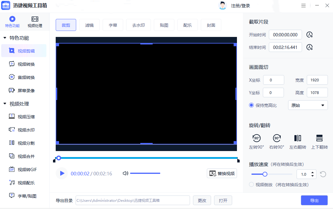
Task: Click the 结束时间 input field
Action: pyautogui.click(x=285, y=47)
